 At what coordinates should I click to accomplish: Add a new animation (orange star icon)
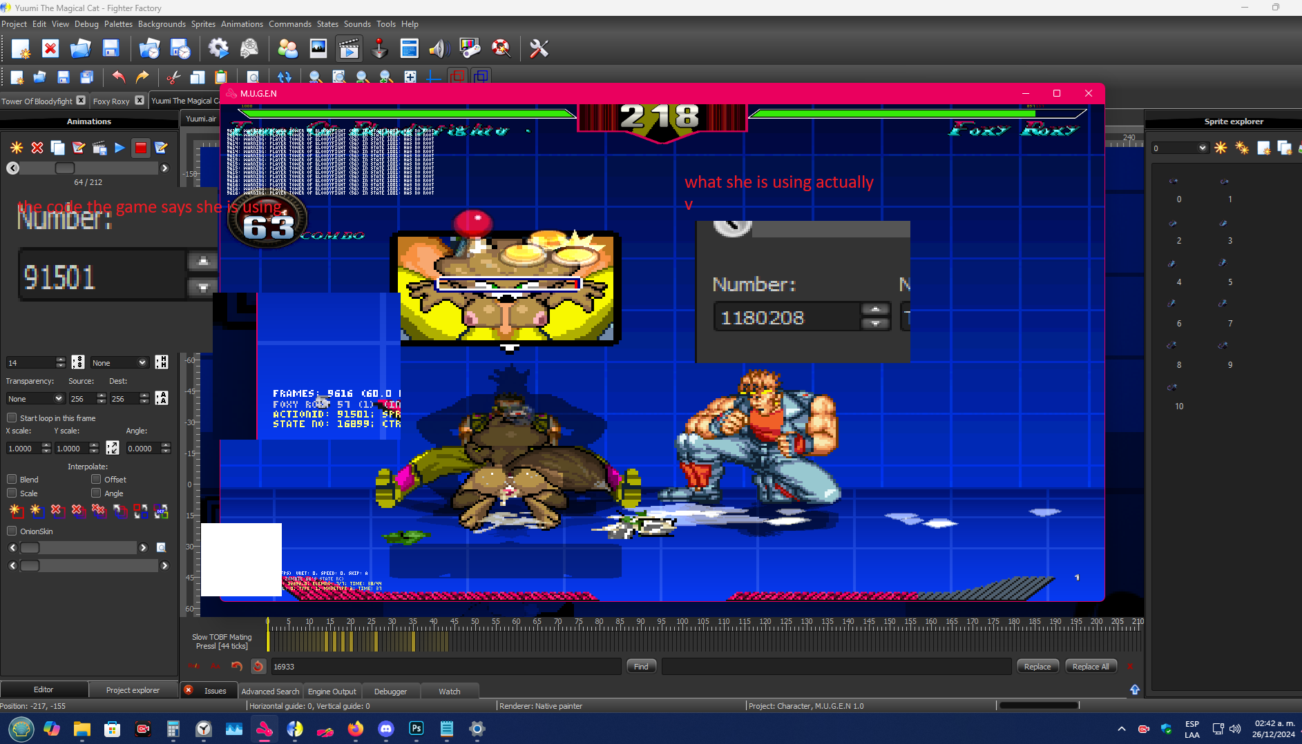pos(17,148)
